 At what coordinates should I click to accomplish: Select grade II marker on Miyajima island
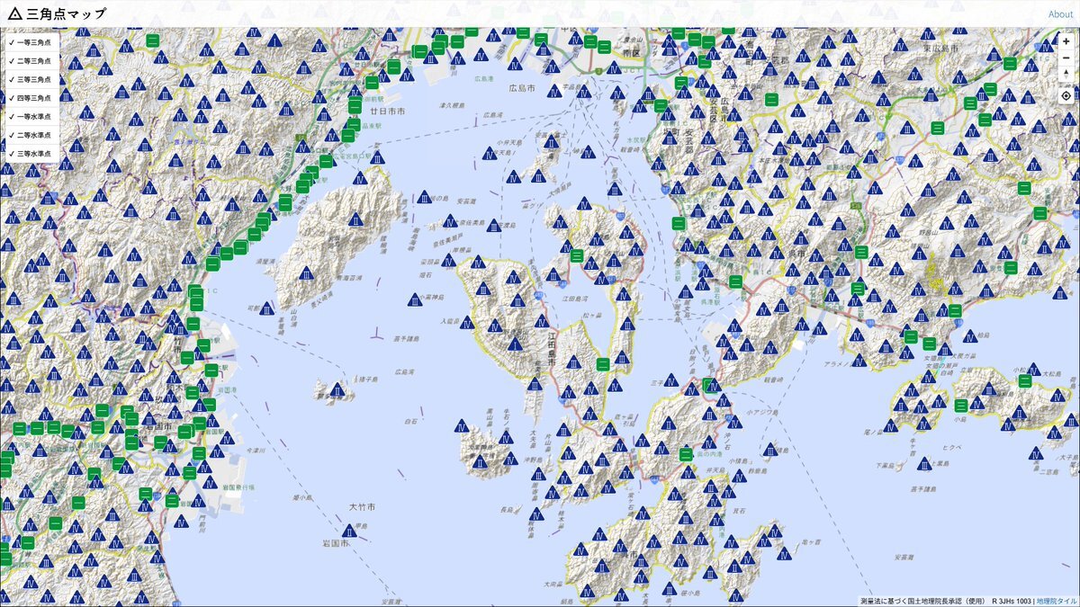(x=355, y=219)
